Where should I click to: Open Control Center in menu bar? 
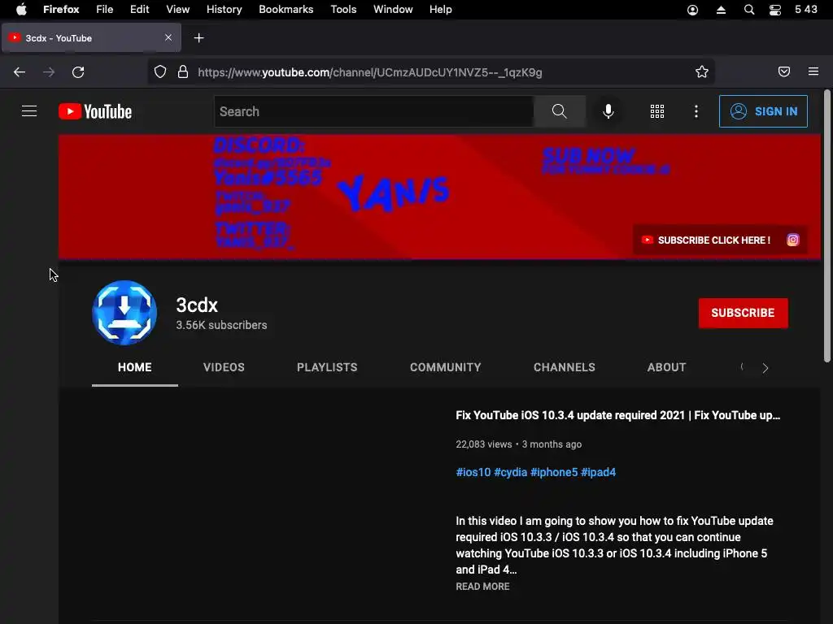point(775,10)
